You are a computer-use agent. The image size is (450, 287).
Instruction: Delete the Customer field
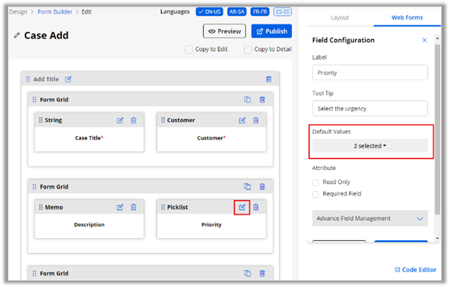tap(256, 120)
